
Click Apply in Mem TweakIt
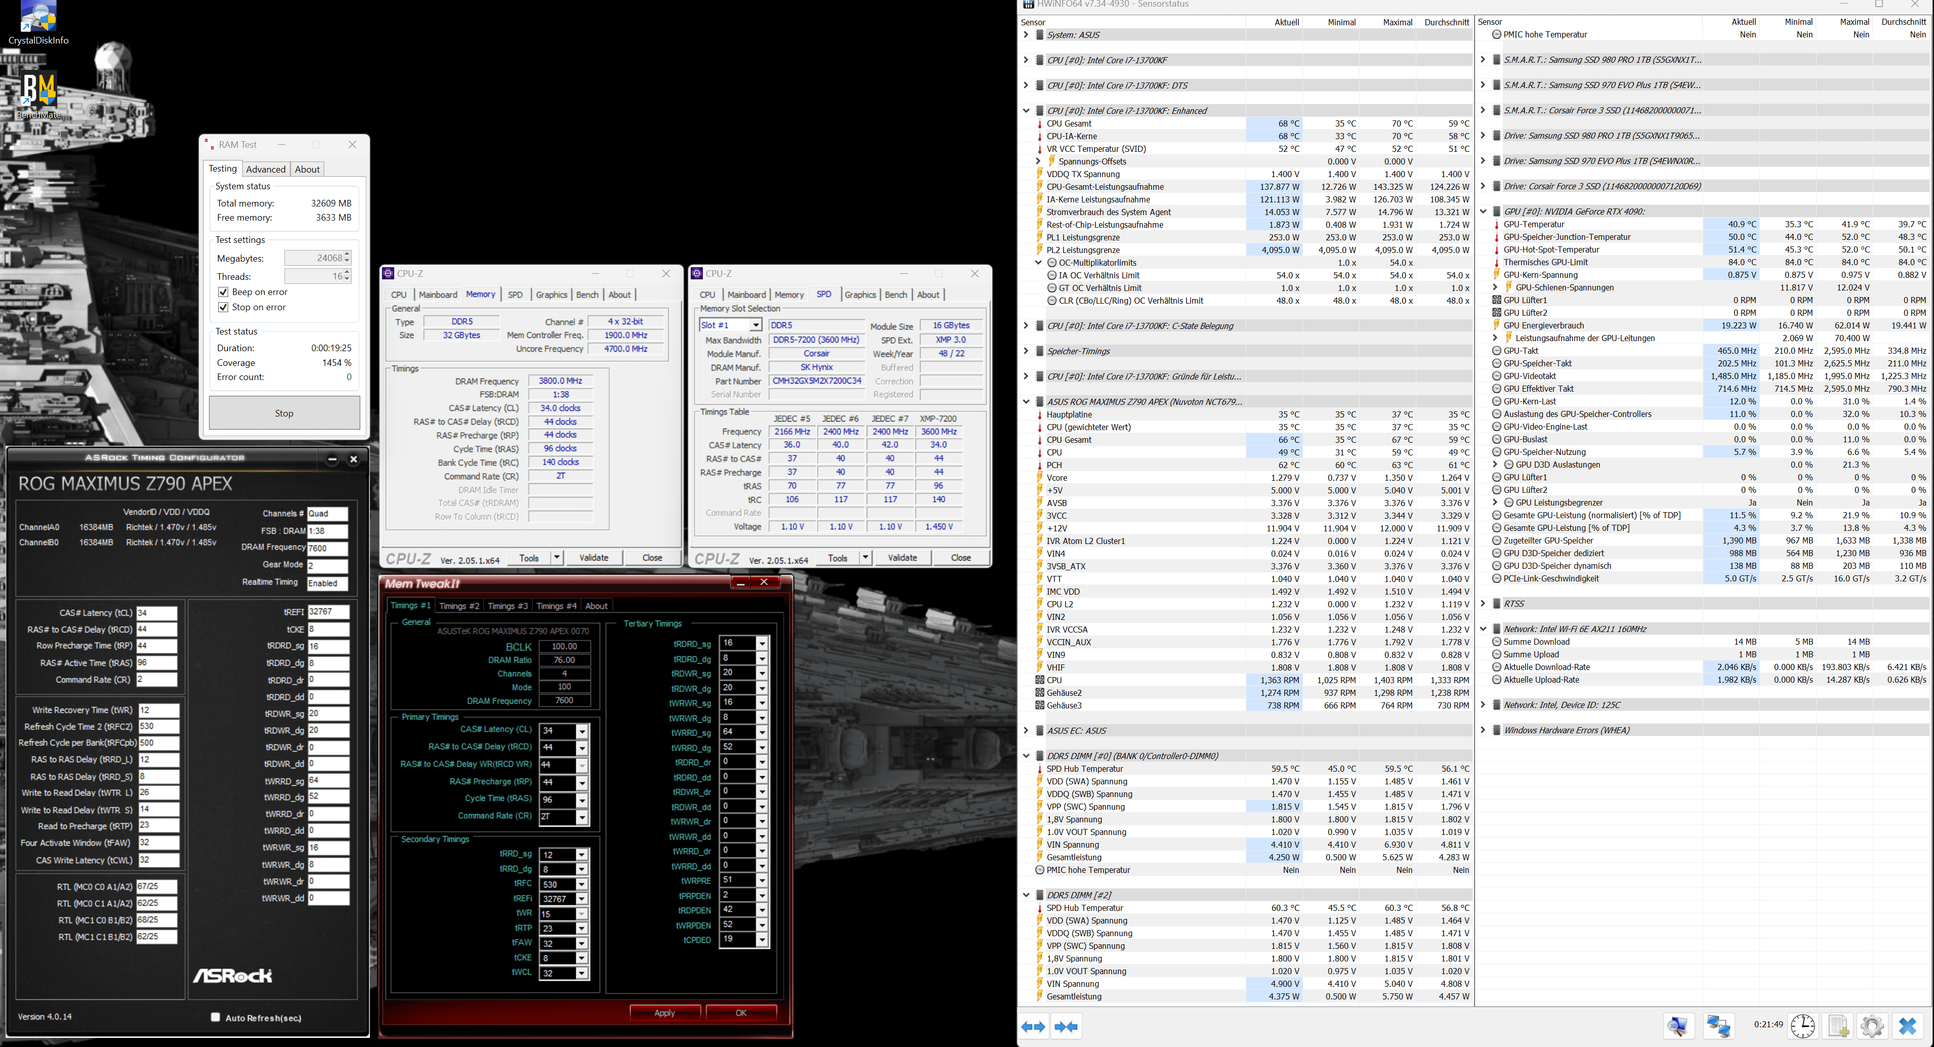[x=664, y=1013]
